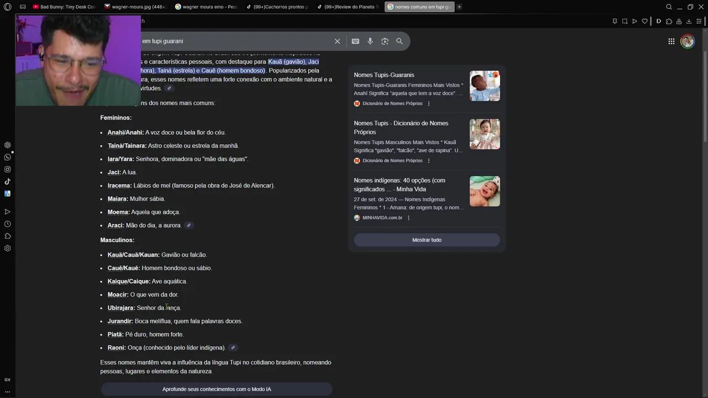The width and height of the screenshot is (708, 398).
Task: Open sidebar three-dot setup menu
Action: pos(7,391)
